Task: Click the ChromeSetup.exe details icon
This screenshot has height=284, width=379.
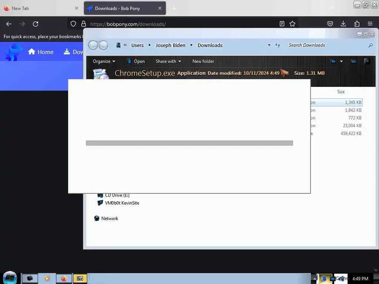Action: tap(101, 74)
